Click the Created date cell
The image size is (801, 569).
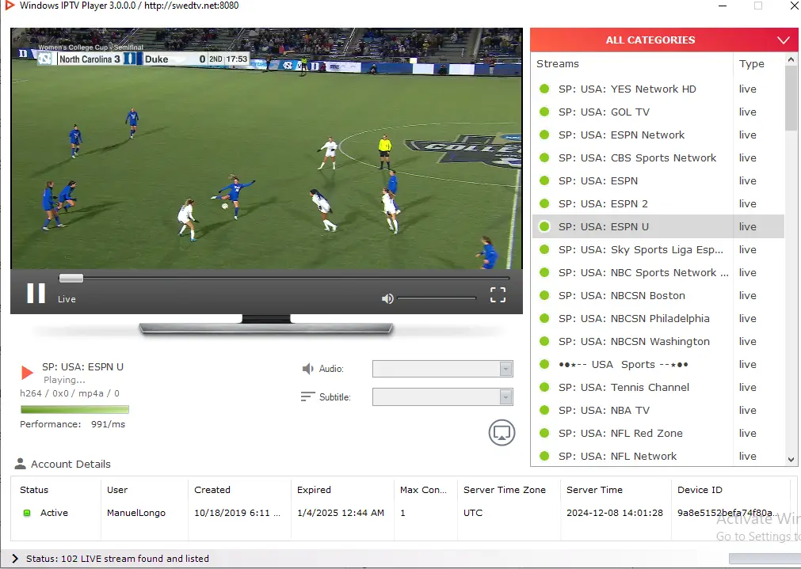[x=237, y=513]
